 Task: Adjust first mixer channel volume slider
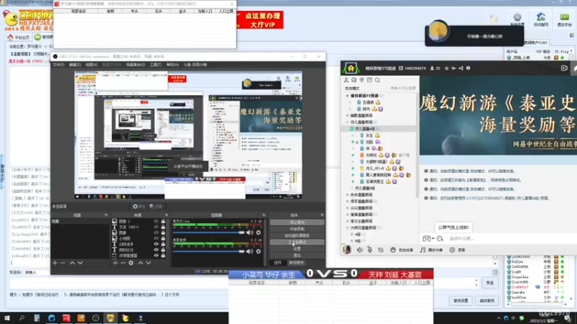[208, 233]
